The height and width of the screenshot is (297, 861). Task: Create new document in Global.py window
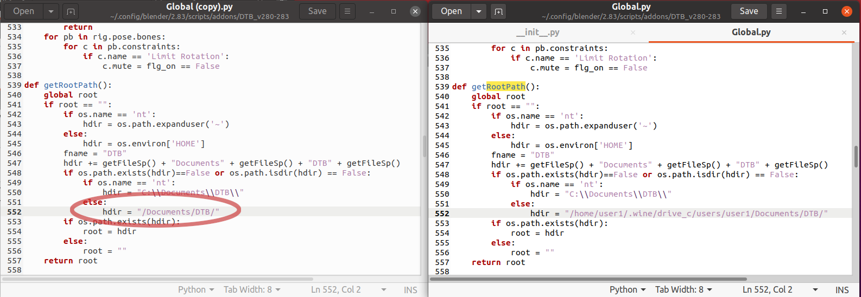[x=498, y=11]
